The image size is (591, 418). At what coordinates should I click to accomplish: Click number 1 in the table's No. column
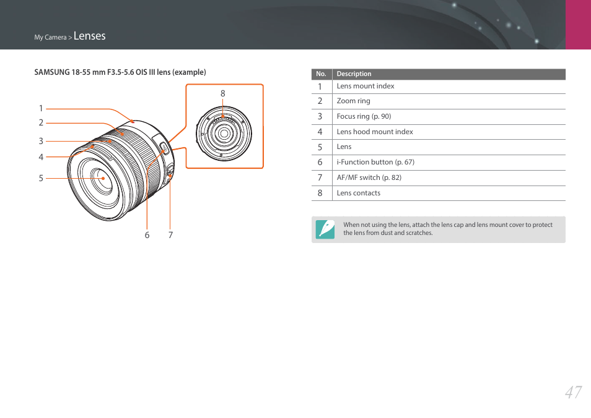point(320,87)
